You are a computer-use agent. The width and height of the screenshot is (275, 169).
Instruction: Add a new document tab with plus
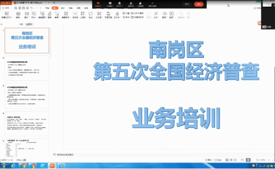(54, 3)
